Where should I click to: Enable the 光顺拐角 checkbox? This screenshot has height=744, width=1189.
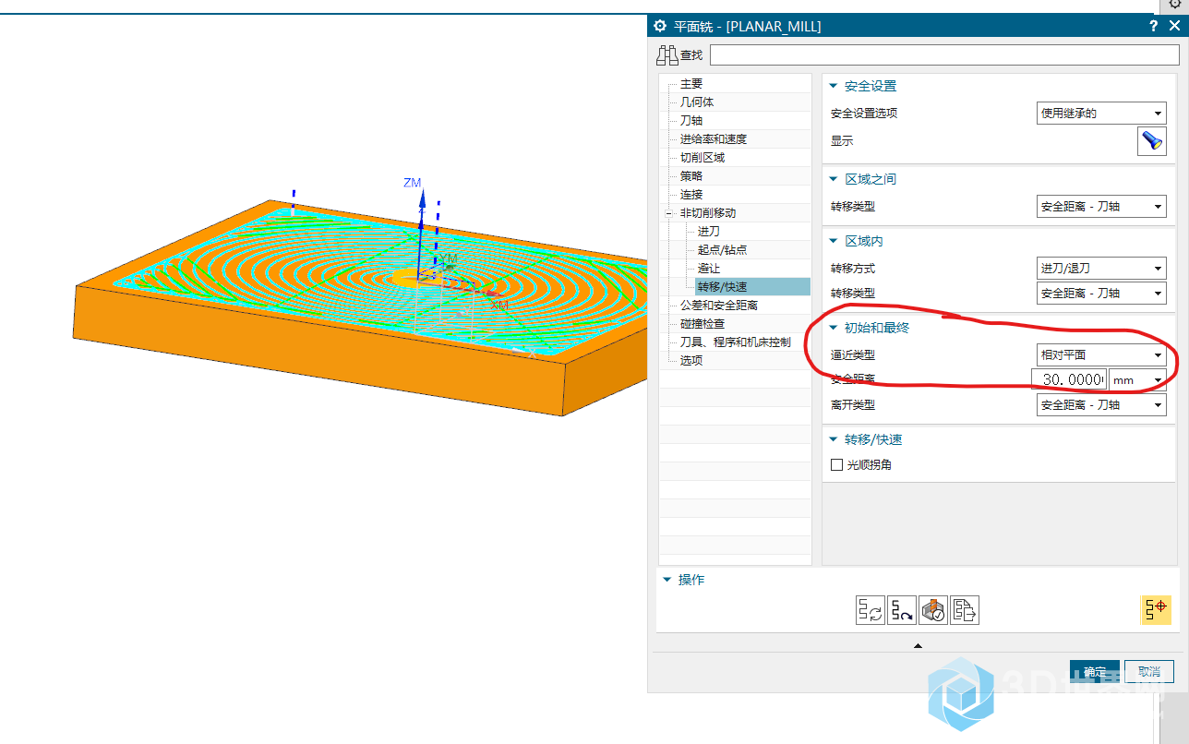836,465
